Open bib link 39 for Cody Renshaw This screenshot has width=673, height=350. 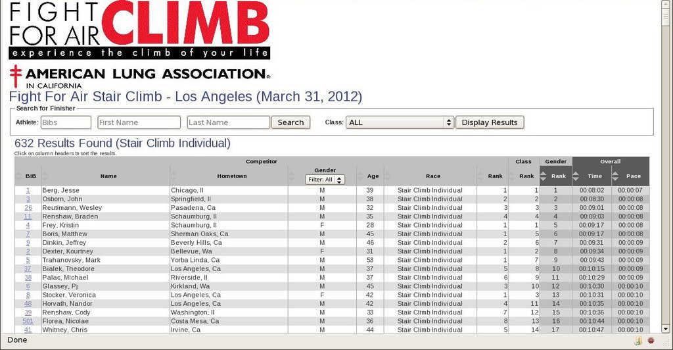coord(28,312)
